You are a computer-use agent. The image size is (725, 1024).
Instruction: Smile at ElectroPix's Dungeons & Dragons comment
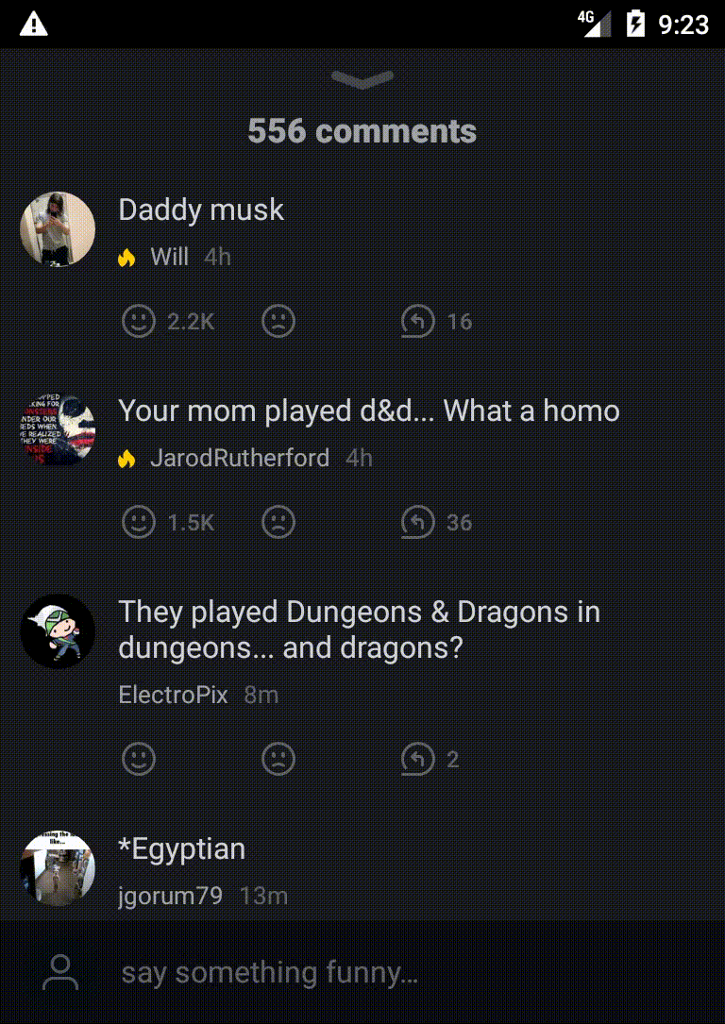[139, 759]
